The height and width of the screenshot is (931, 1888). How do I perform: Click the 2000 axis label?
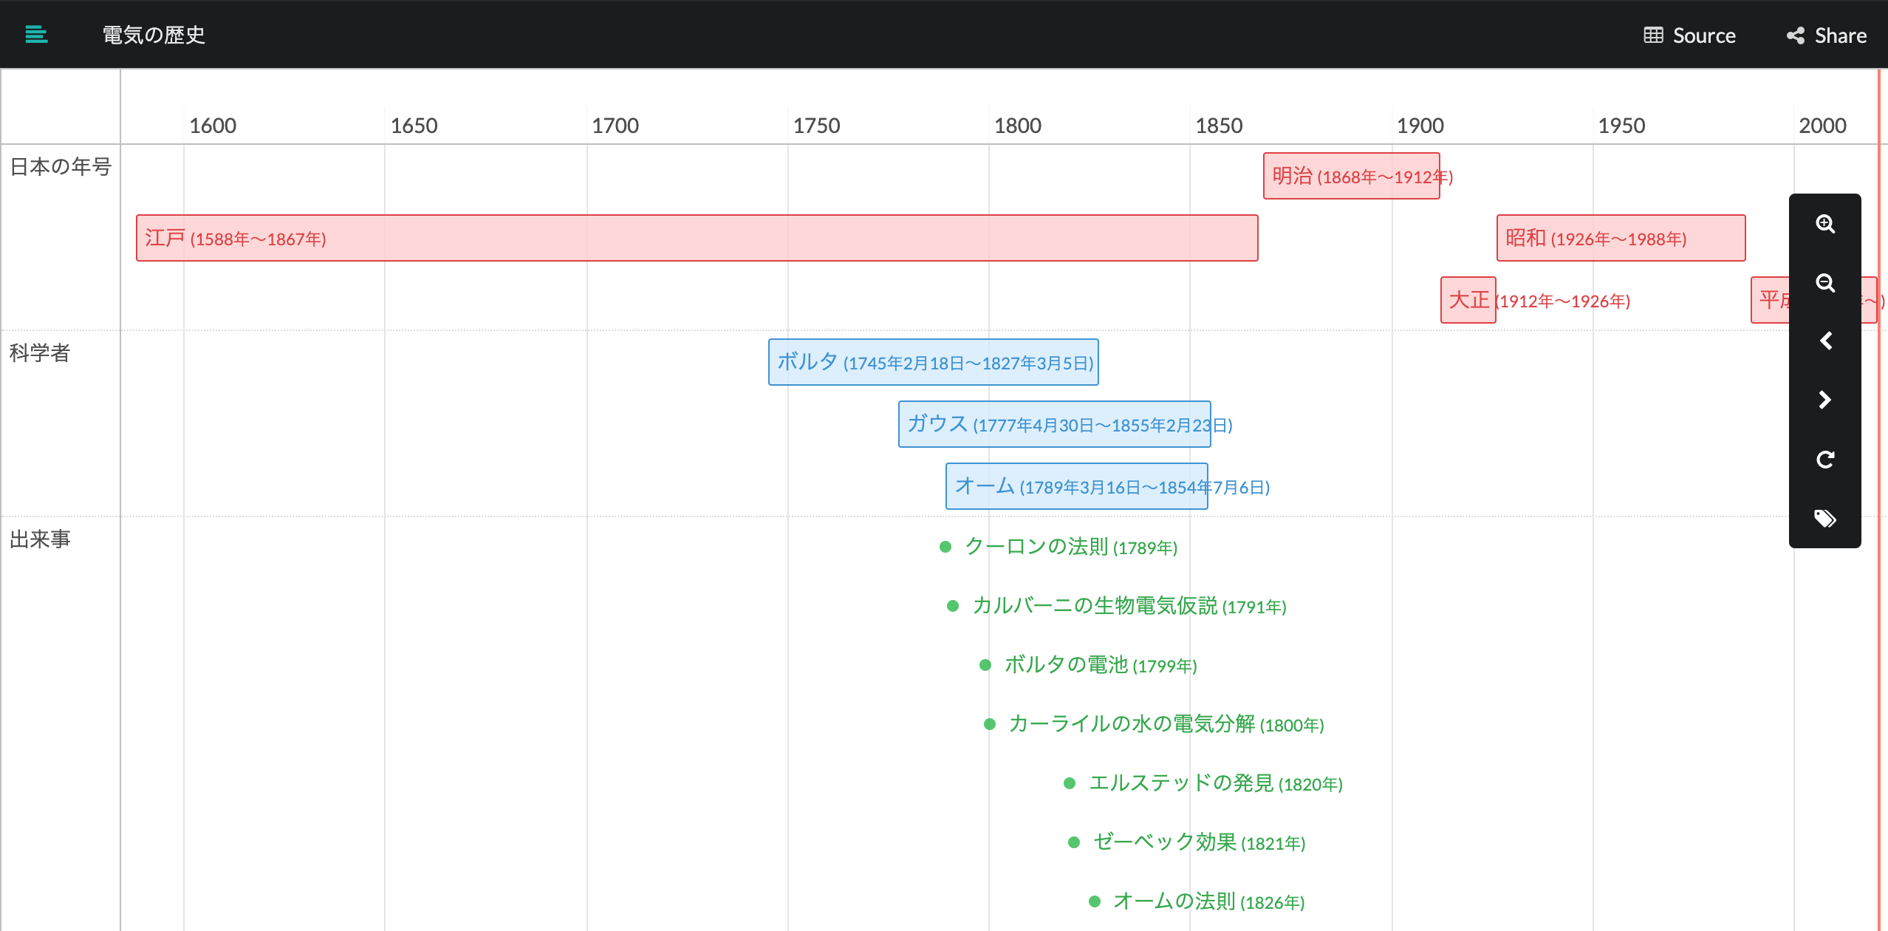[1822, 125]
